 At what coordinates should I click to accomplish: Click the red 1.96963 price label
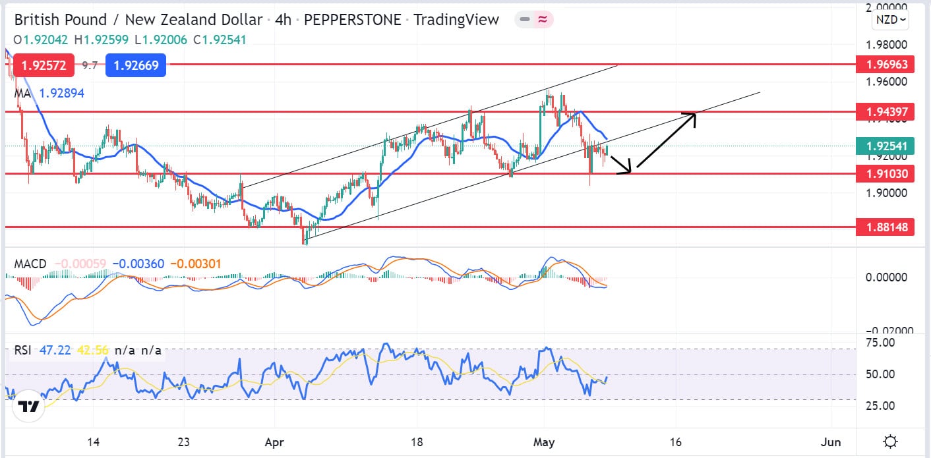point(884,65)
